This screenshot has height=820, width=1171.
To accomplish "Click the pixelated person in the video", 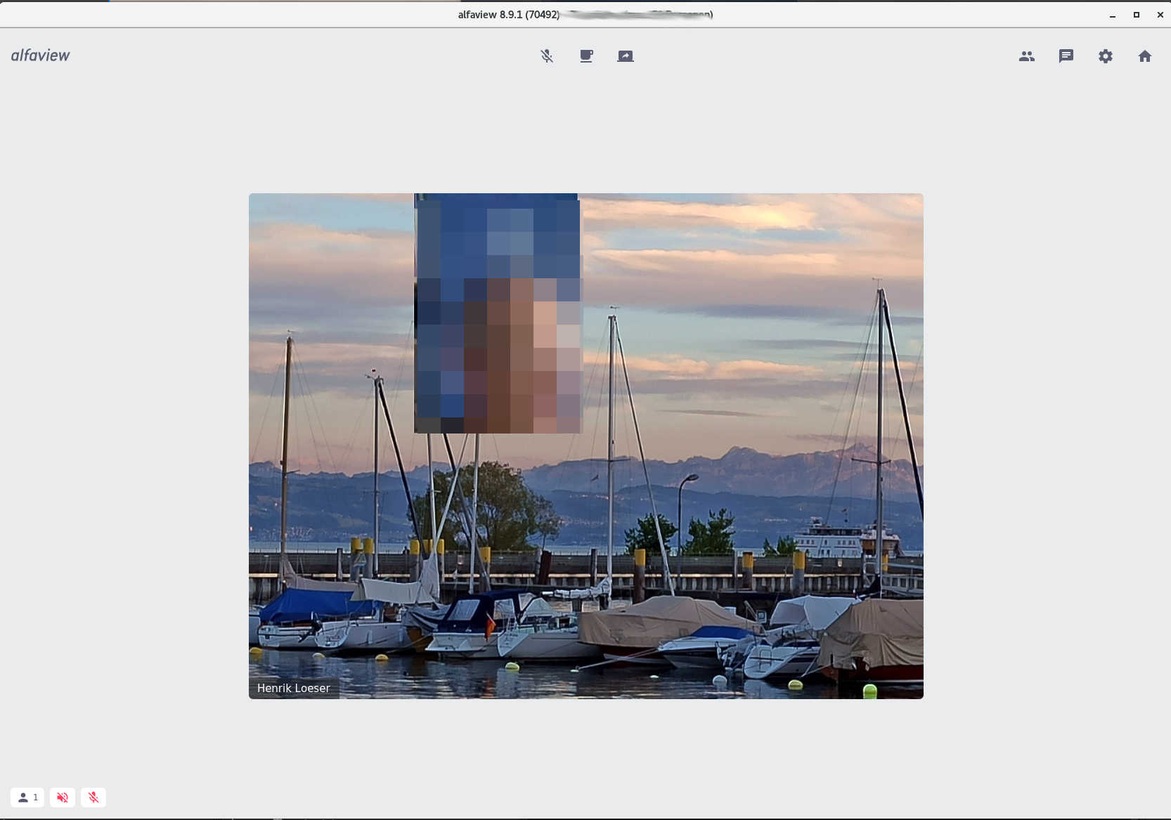I will pos(498,313).
